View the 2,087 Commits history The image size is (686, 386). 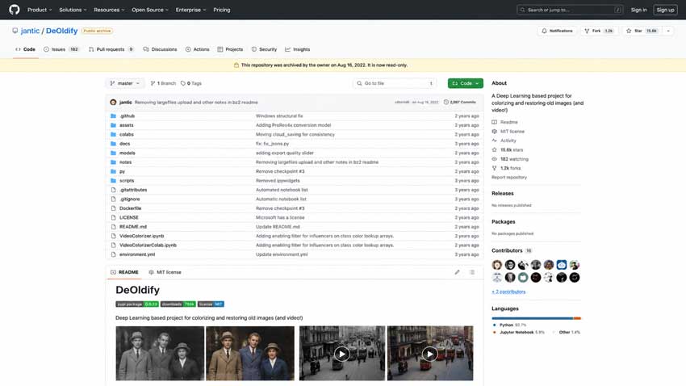pos(459,102)
